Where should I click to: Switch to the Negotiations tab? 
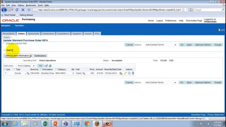point(63,34)
